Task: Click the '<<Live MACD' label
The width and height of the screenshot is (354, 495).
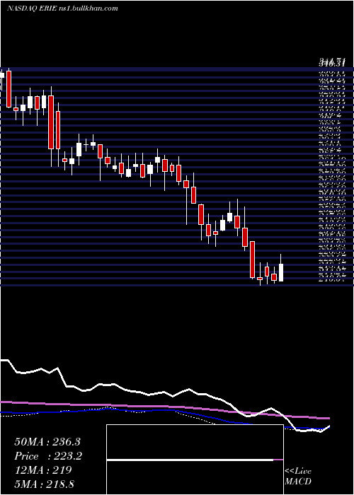Action: 298,476
